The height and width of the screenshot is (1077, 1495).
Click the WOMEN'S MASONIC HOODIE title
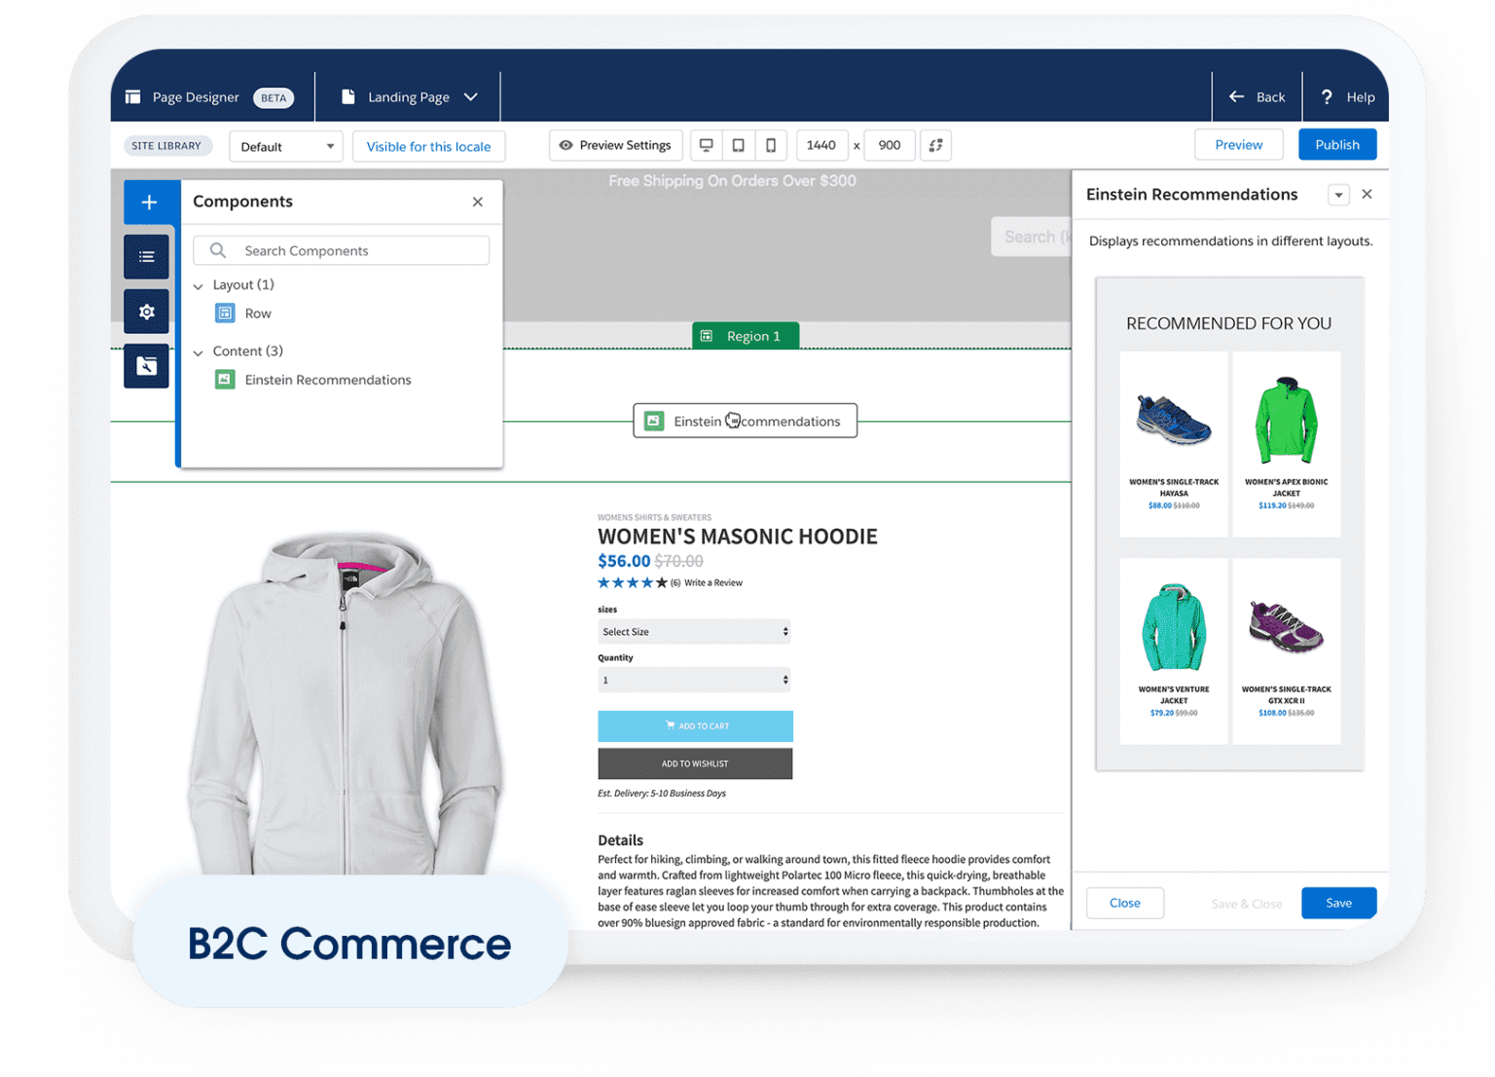[737, 537]
